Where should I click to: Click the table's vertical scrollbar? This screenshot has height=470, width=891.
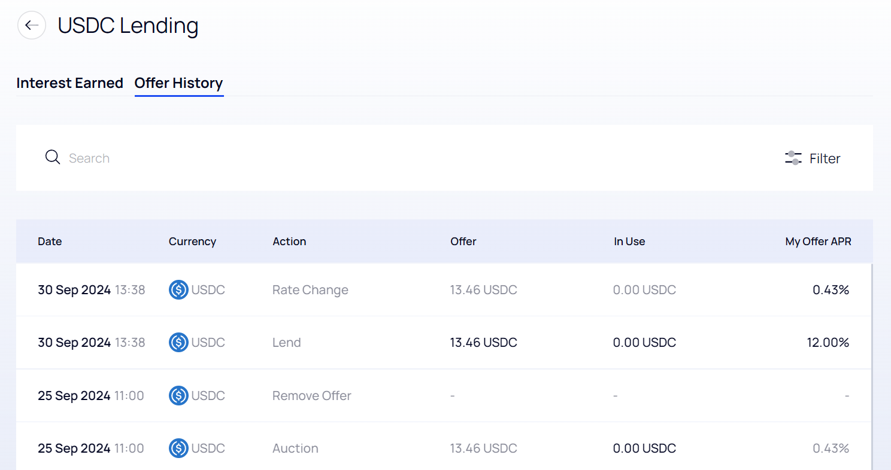pyautogui.click(x=872, y=359)
